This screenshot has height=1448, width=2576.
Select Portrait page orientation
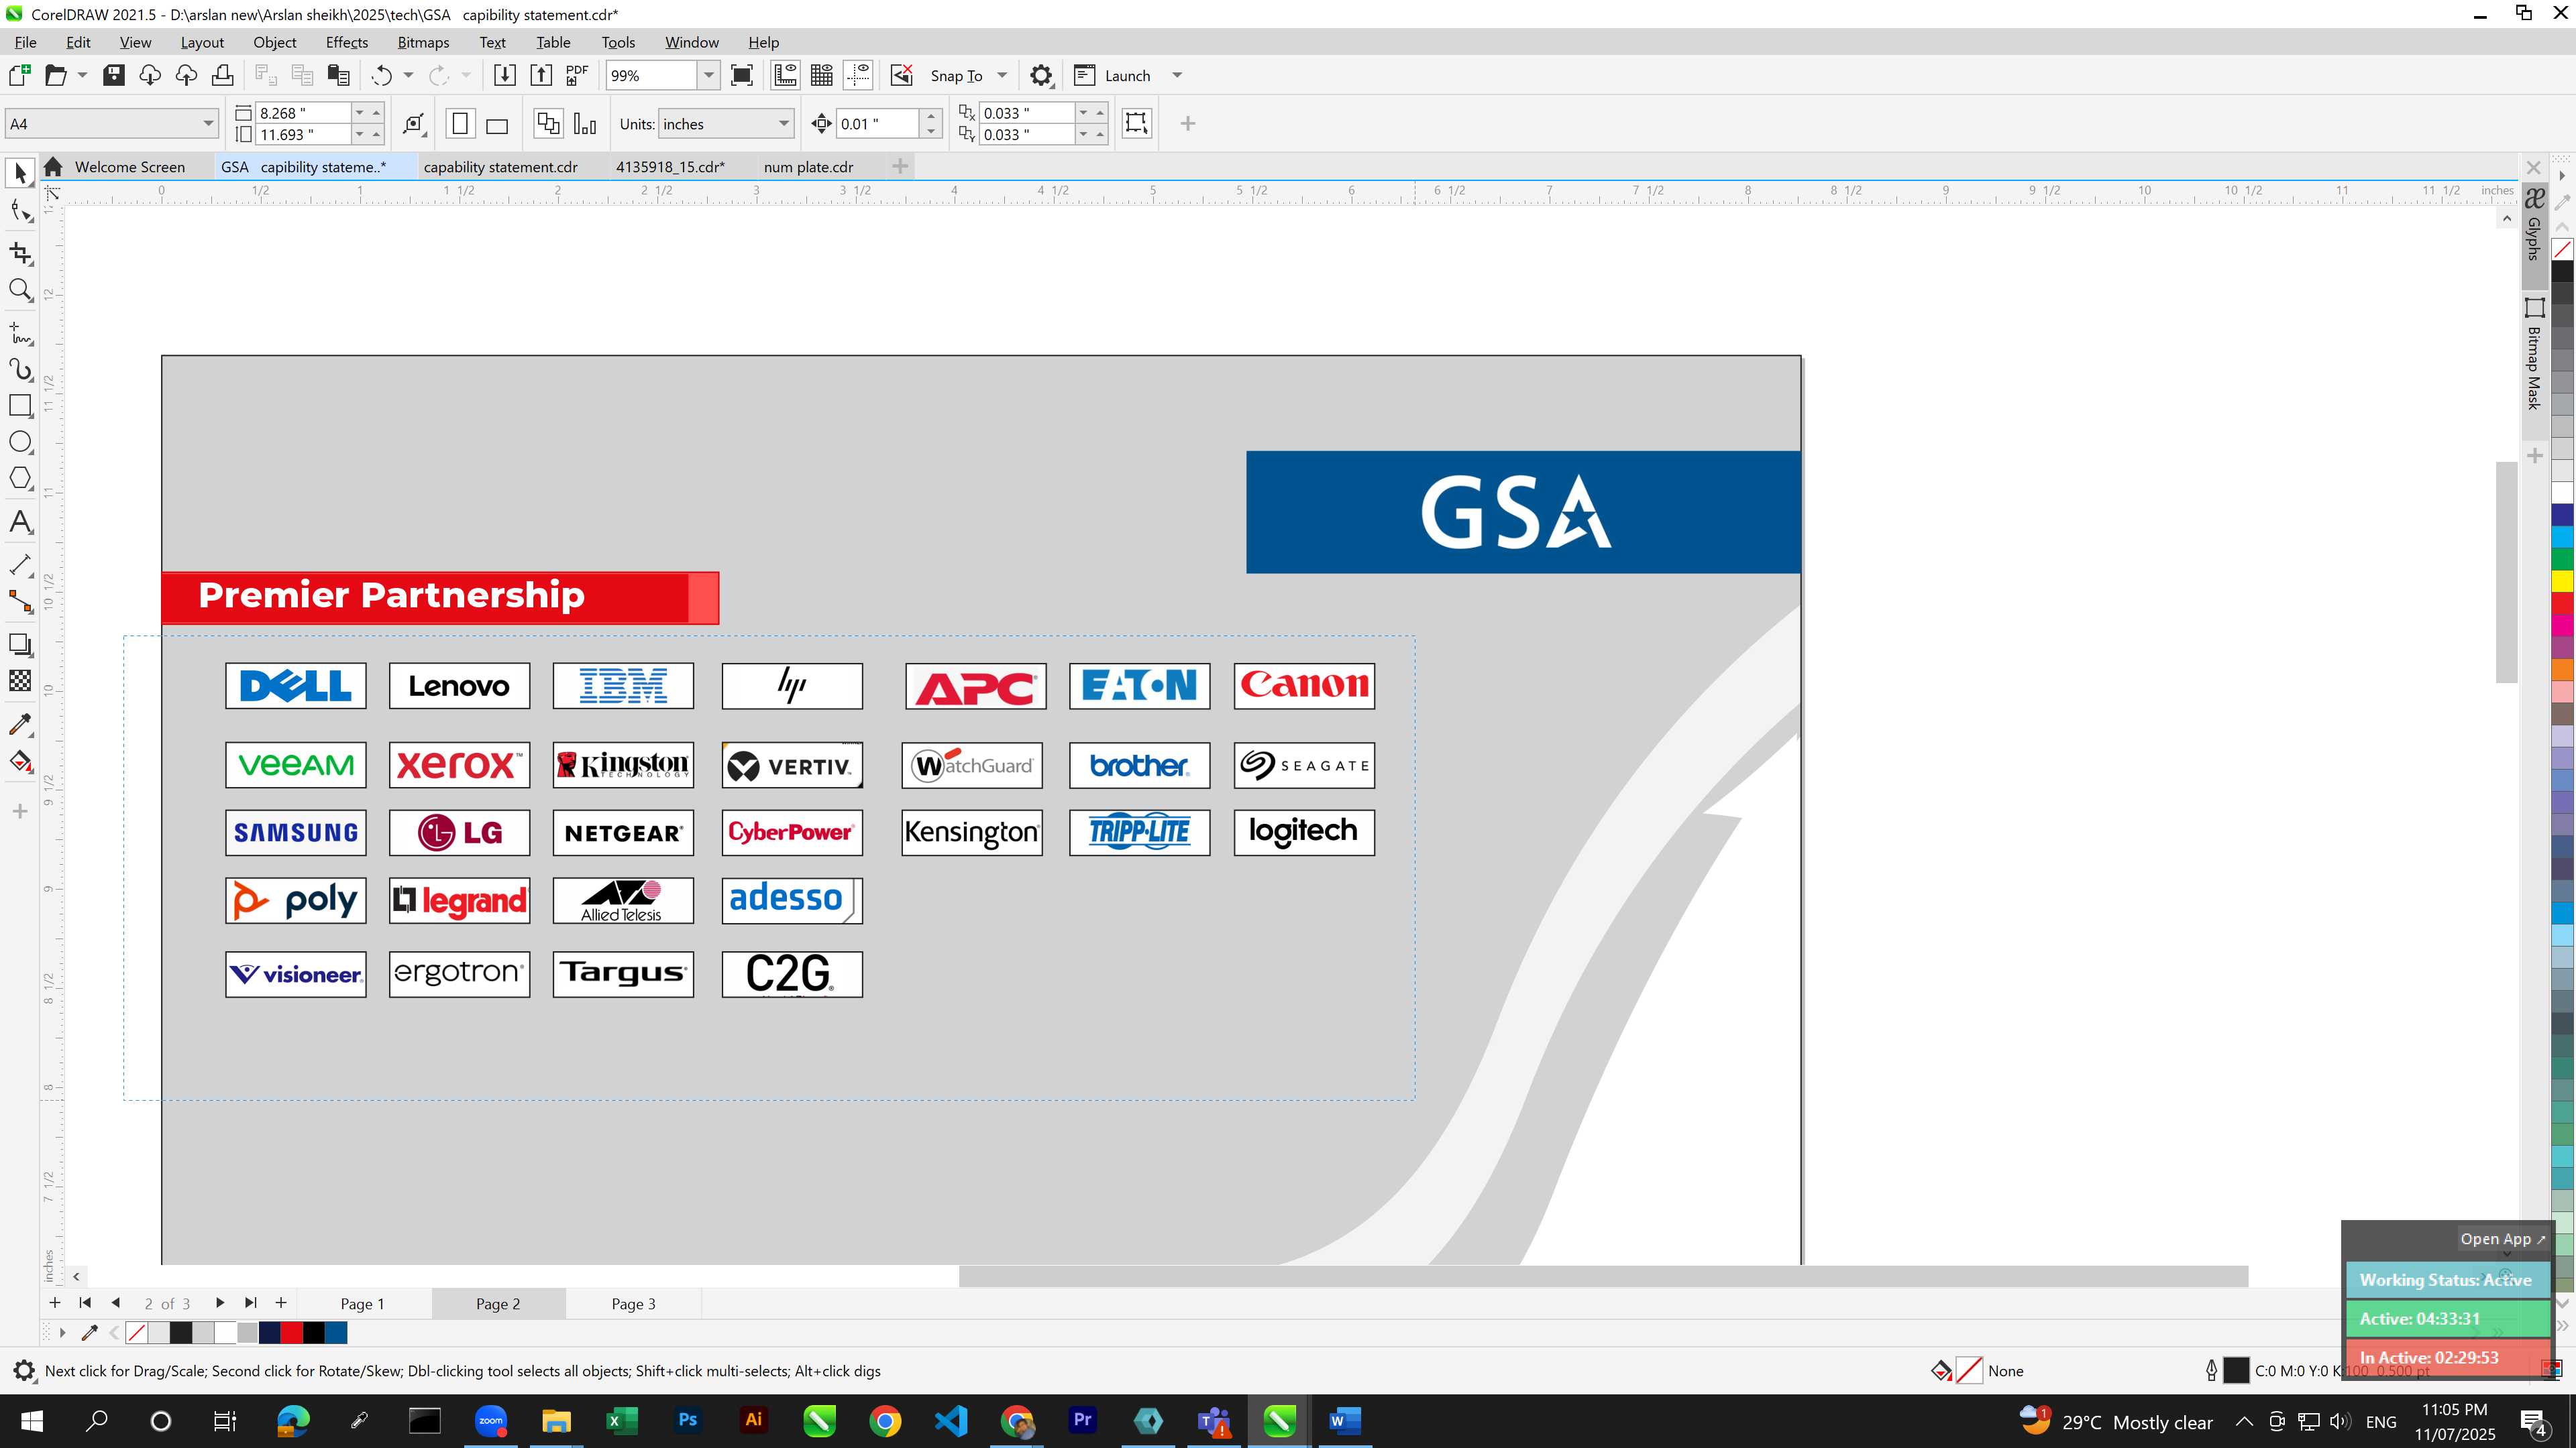pyautogui.click(x=460, y=124)
